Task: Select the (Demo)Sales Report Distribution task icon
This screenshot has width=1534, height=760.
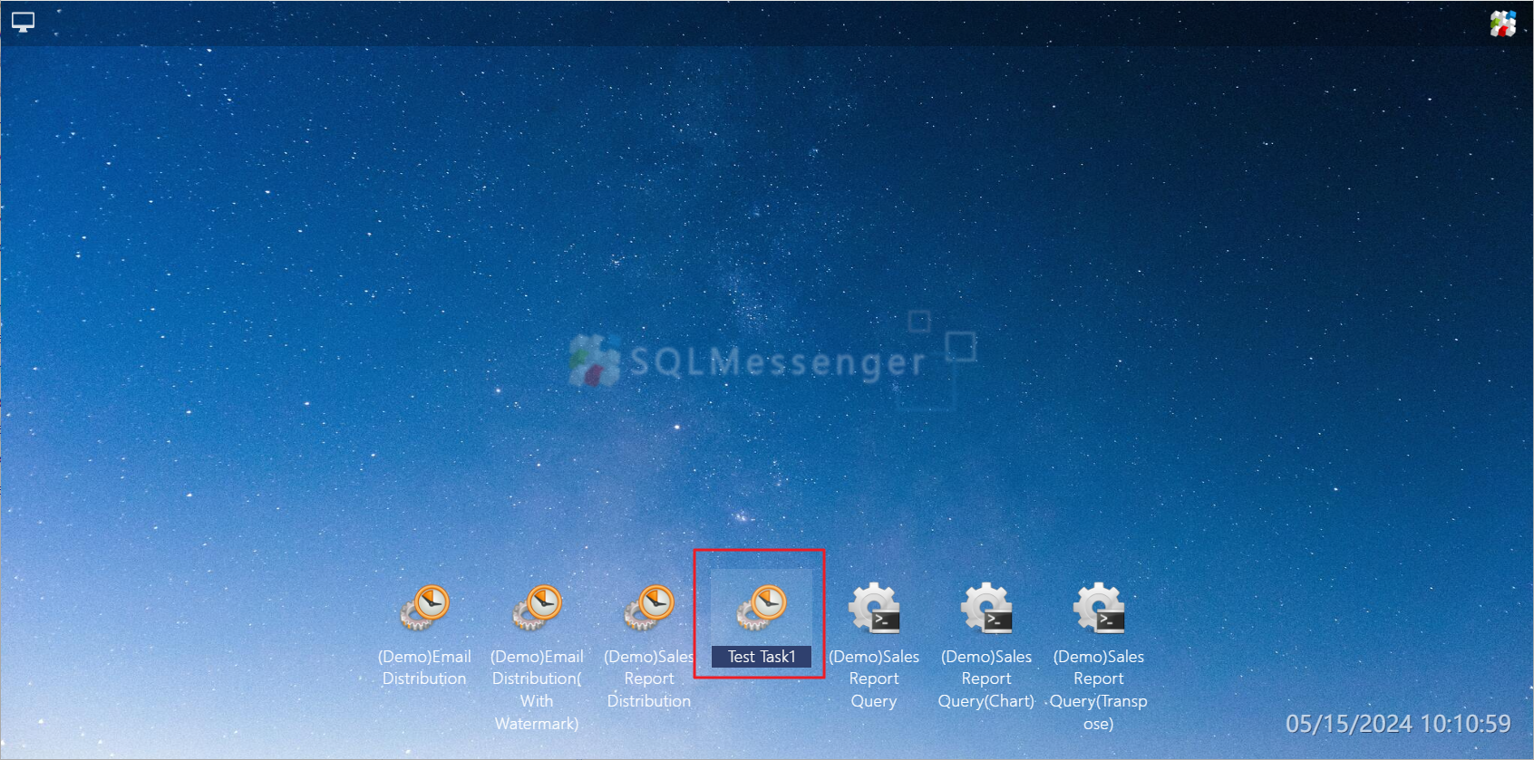Action: pos(649,607)
